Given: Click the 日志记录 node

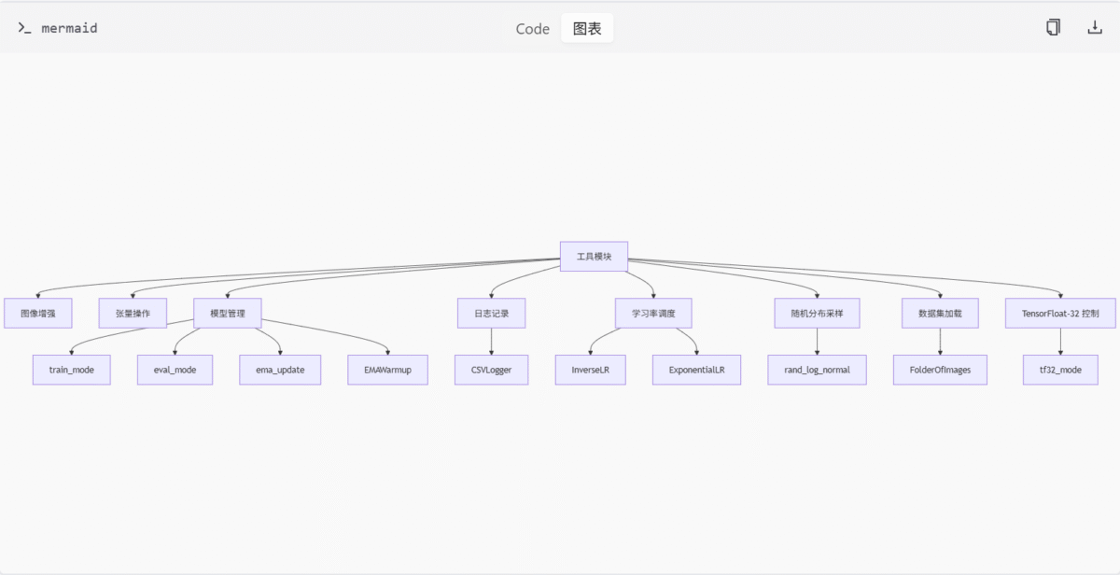Looking at the screenshot, I should pos(492,314).
